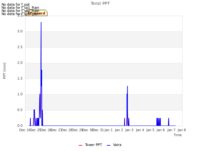Screen dimensions: 201x151
Task: Click the No data for f_sp1_Rain message
Action: [x=20, y=8]
